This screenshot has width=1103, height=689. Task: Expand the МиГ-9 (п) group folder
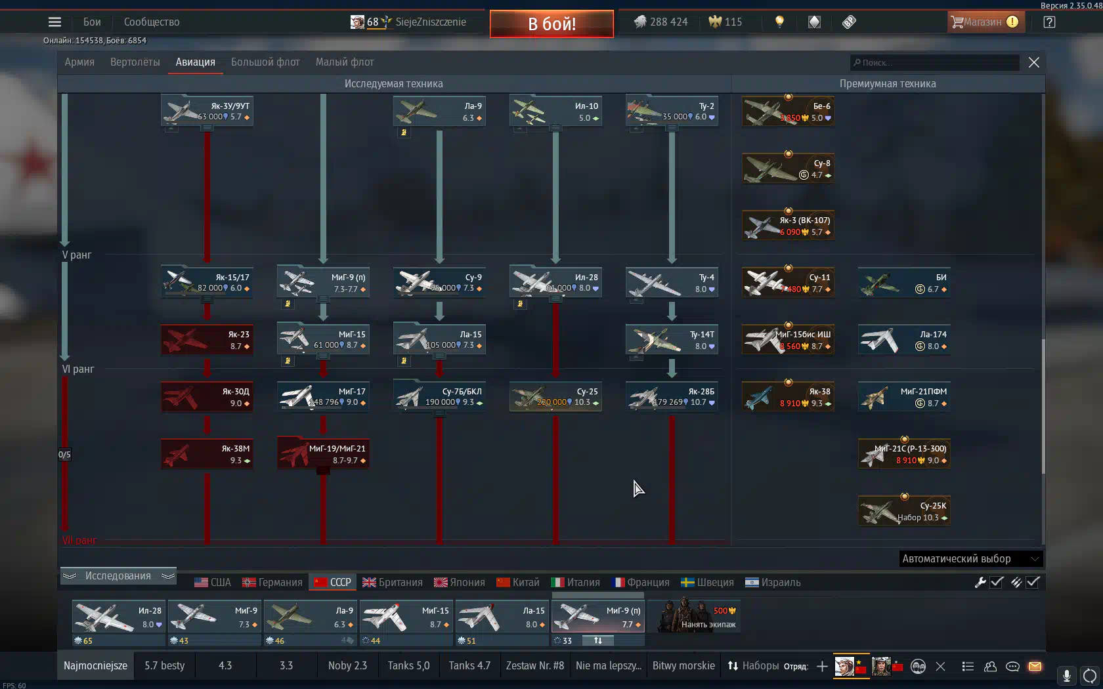[323, 282]
